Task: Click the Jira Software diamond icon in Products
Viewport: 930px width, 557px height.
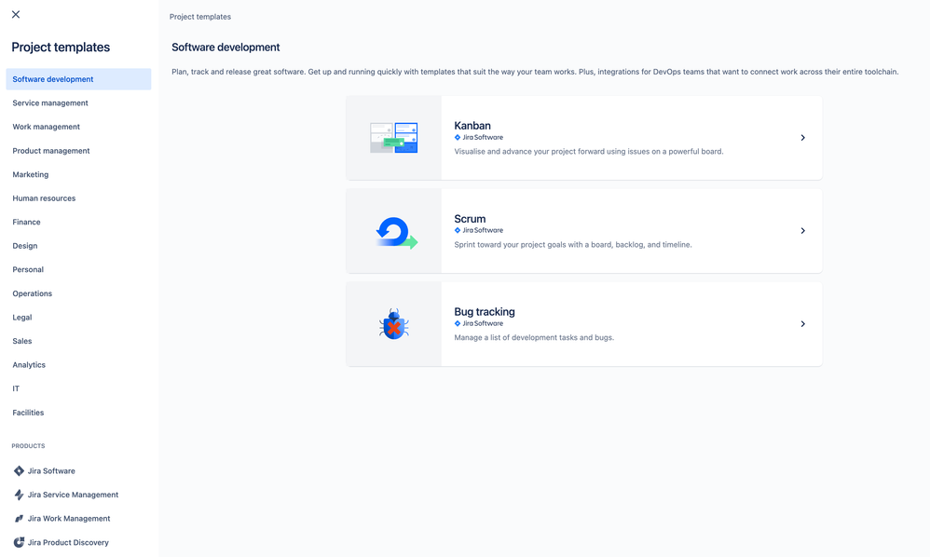Action: point(19,470)
